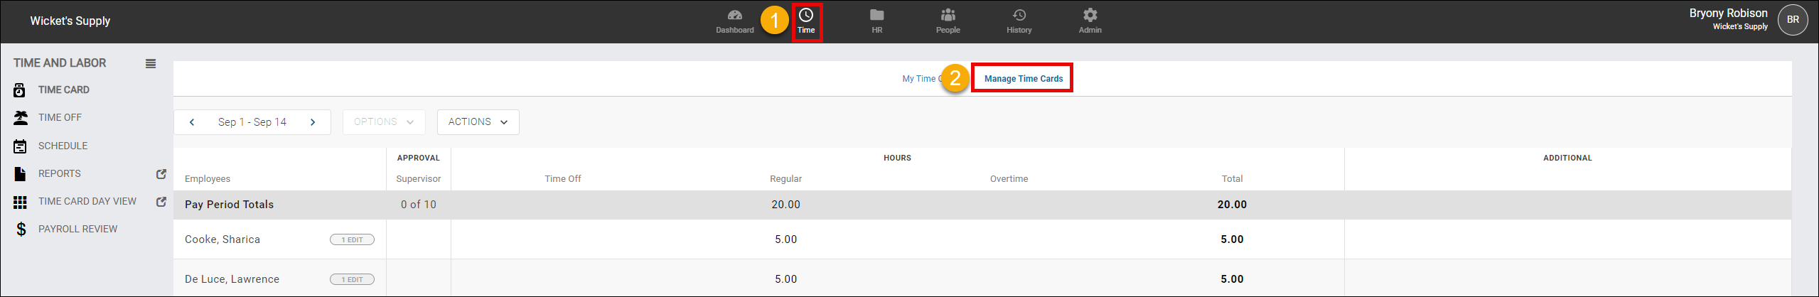Click 1 Edit badge for Cooke, Sharica

(x=352, y=240)
